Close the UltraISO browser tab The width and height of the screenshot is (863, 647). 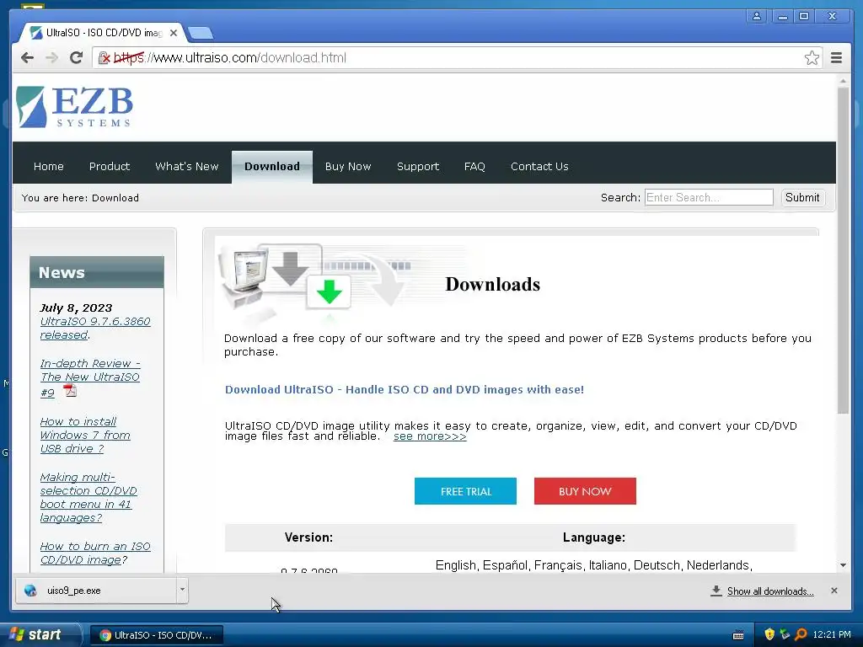click(x=174, y=33)
